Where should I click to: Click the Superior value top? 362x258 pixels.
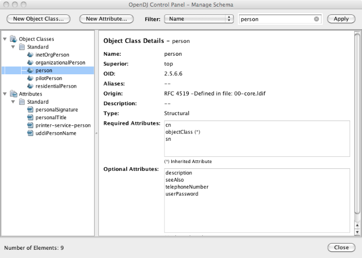click(169, 64)
